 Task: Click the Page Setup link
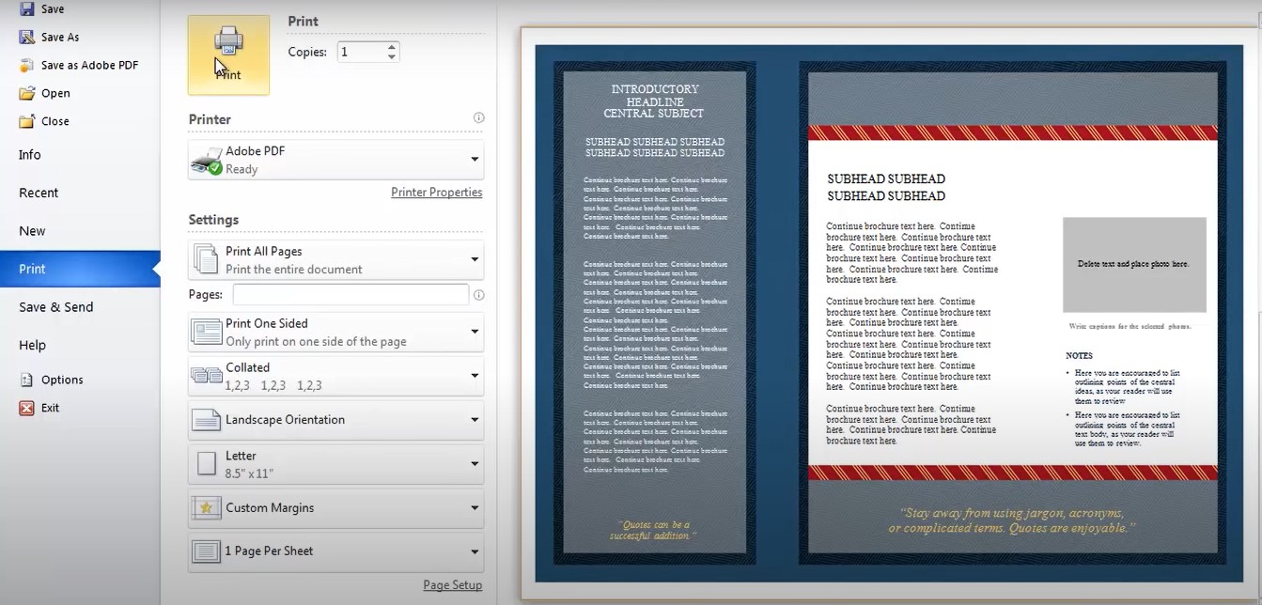point(452,584)
